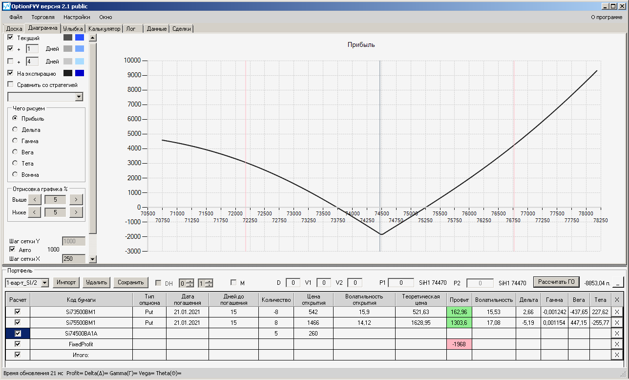Uncheck the Расчет box for FixedProfit

coord(18,344)
